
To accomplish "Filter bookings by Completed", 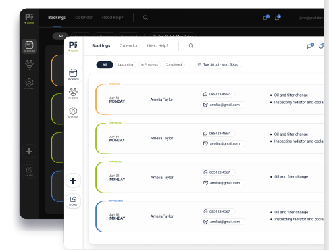I will point(174,64).
